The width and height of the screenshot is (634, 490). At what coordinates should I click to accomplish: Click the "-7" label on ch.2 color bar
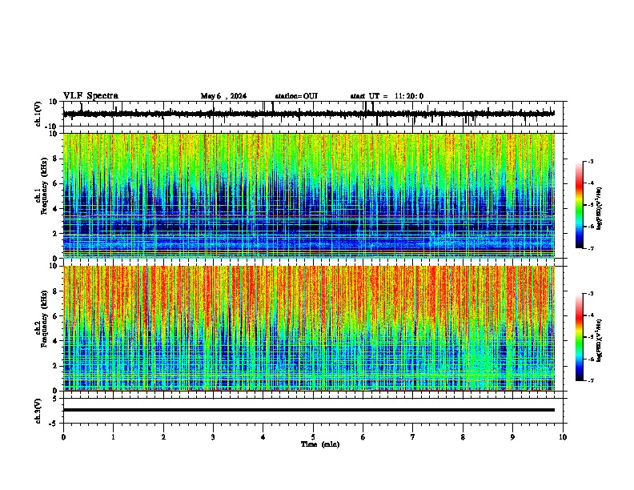tap(590, 381)
